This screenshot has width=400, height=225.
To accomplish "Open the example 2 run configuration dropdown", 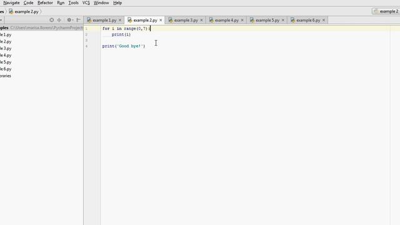I will pyautogui.click(x=386, y=11).
